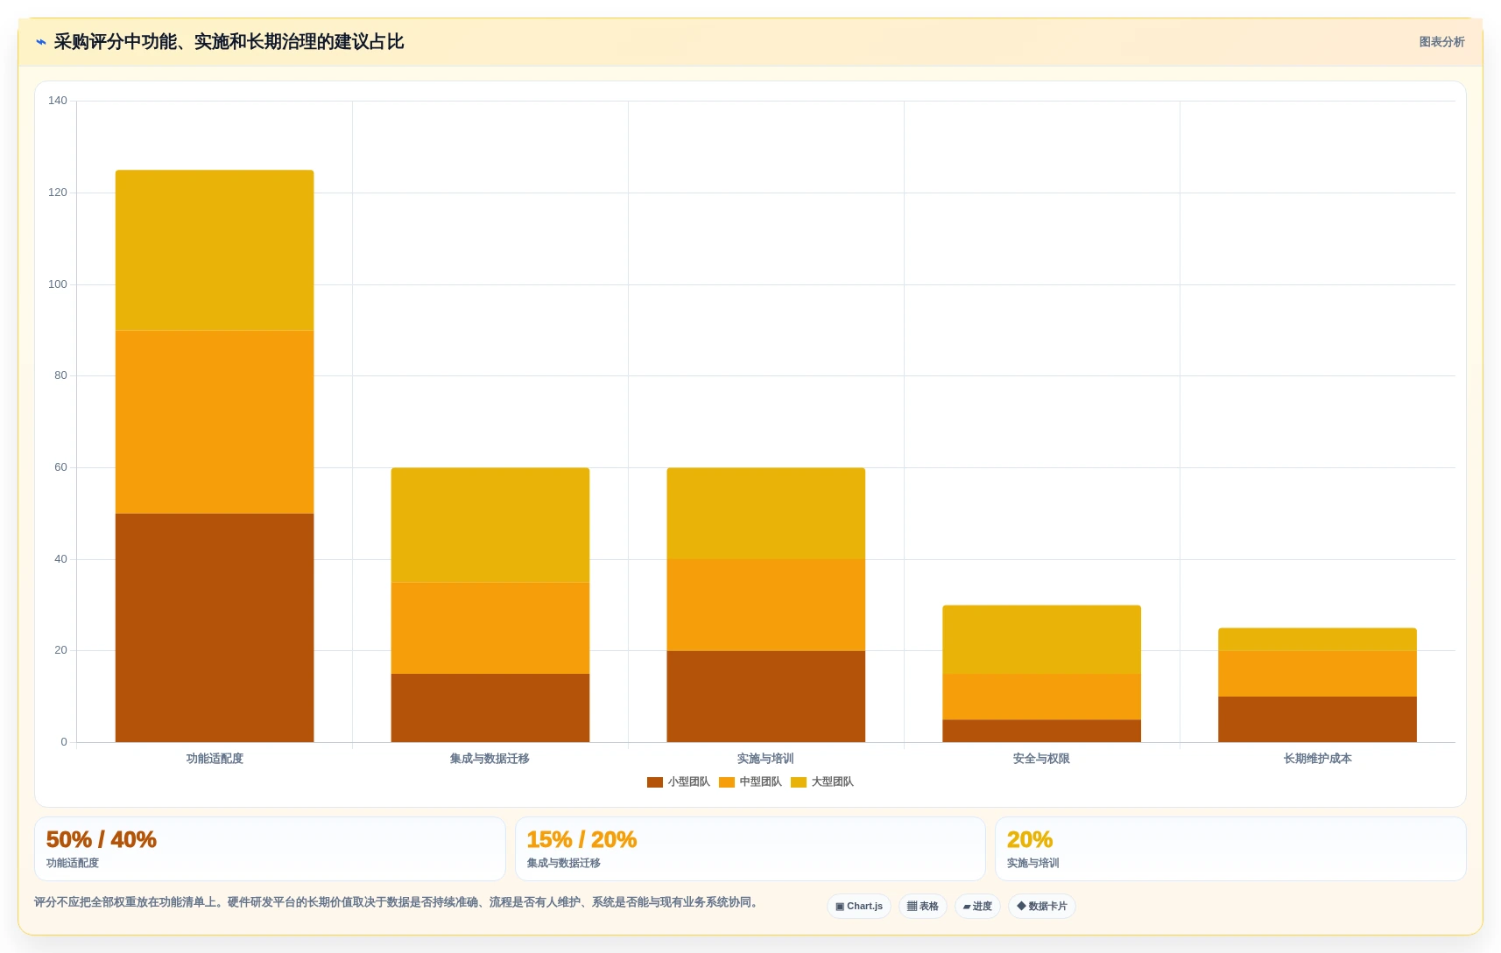Viewport: 1501px width, 953px height.
Task: Click the 中型团队 segment of 集成与数据迁移 bar
Action: 490,628
